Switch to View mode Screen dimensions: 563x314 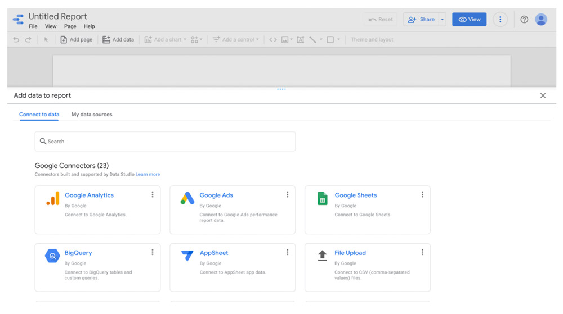tap(470, 19)
